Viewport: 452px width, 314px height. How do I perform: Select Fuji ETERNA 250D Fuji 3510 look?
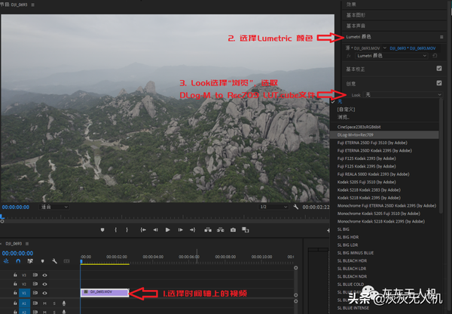coord(372,143)
